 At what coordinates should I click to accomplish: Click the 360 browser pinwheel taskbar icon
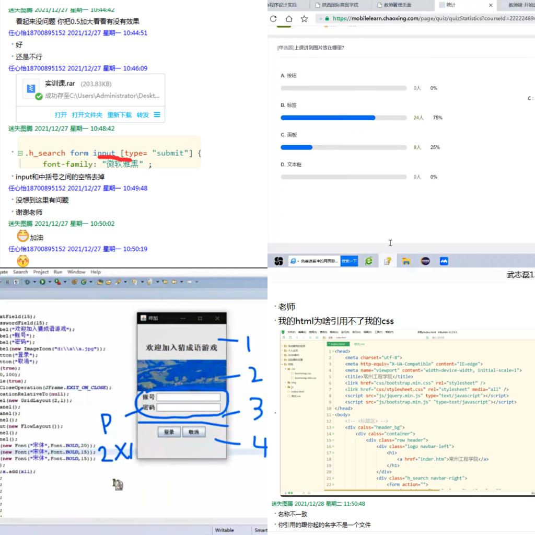279,261
